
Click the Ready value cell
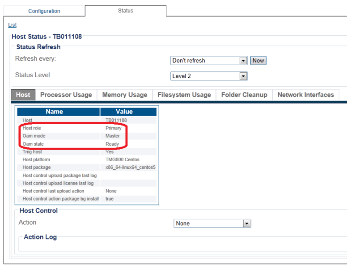112,144
